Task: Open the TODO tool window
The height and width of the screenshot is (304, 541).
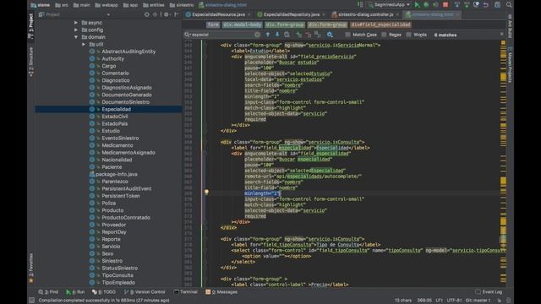Action: pos(104,292)
